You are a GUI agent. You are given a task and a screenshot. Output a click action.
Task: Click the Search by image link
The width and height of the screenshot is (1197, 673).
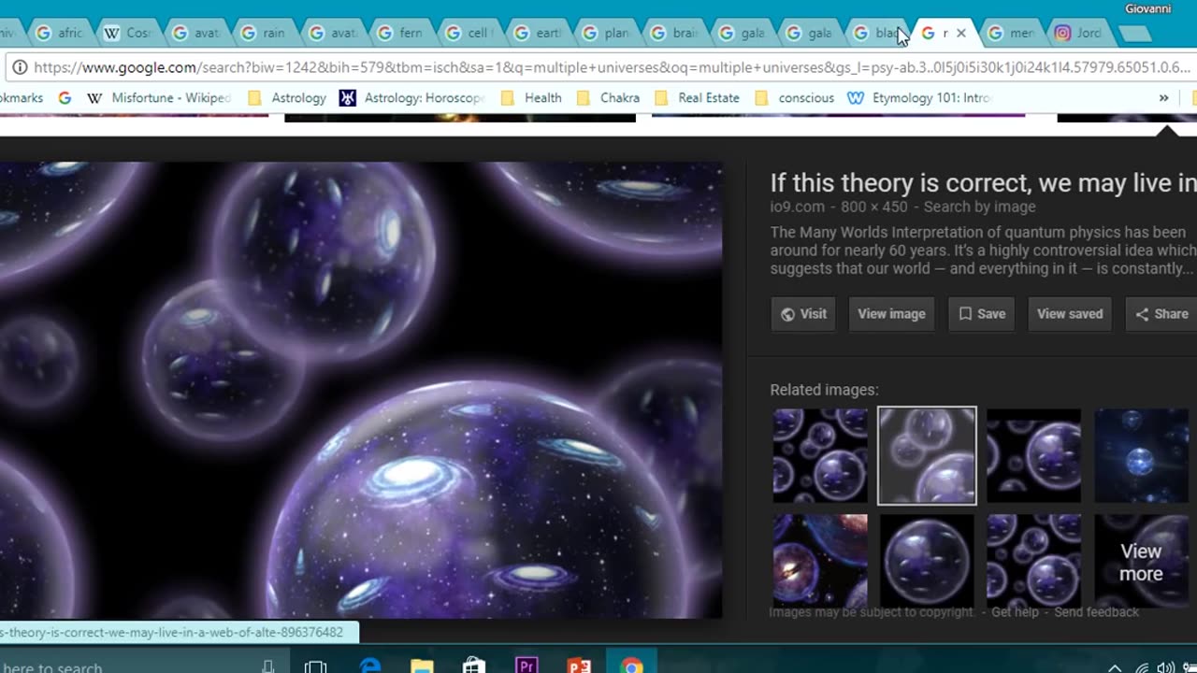coord(979,207)
